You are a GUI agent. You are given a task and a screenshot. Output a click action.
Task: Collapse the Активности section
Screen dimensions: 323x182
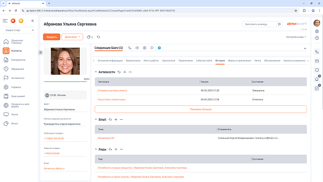pos(96,72)
